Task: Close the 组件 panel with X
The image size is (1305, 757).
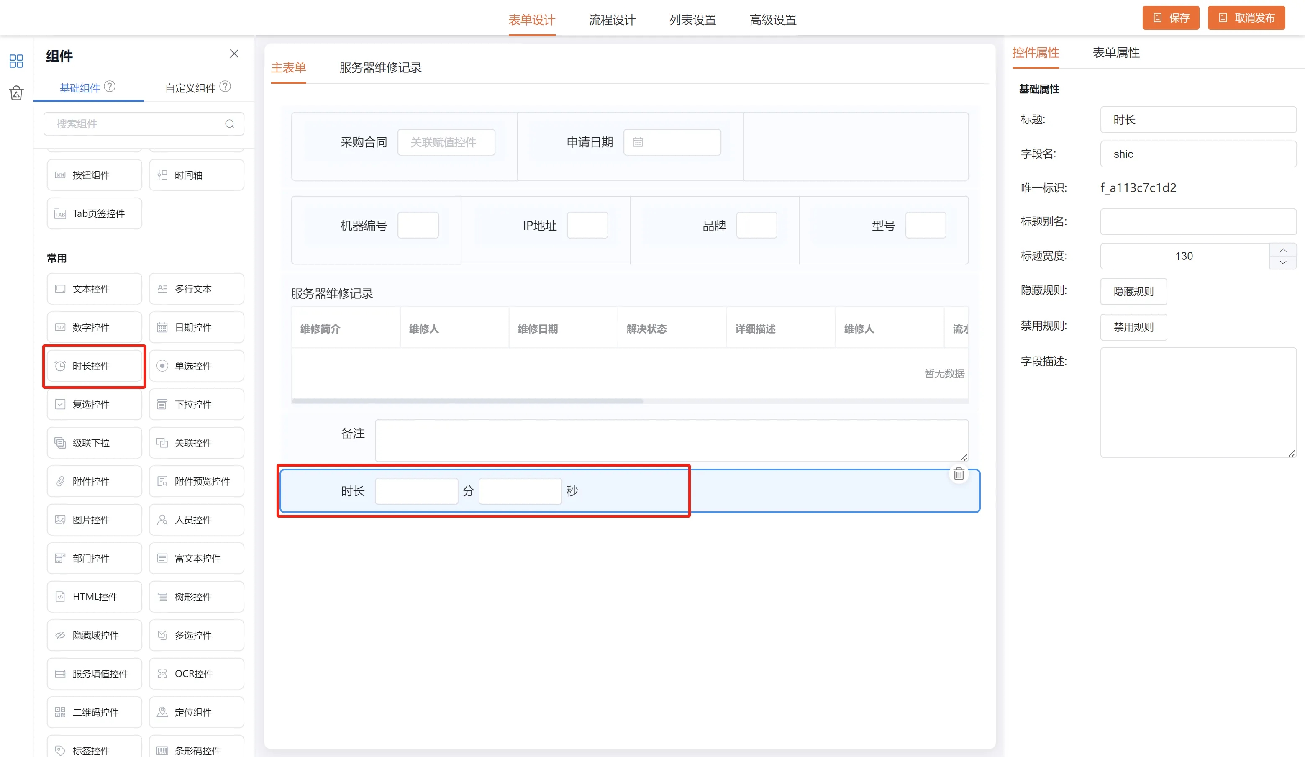Action: [234, 54]
